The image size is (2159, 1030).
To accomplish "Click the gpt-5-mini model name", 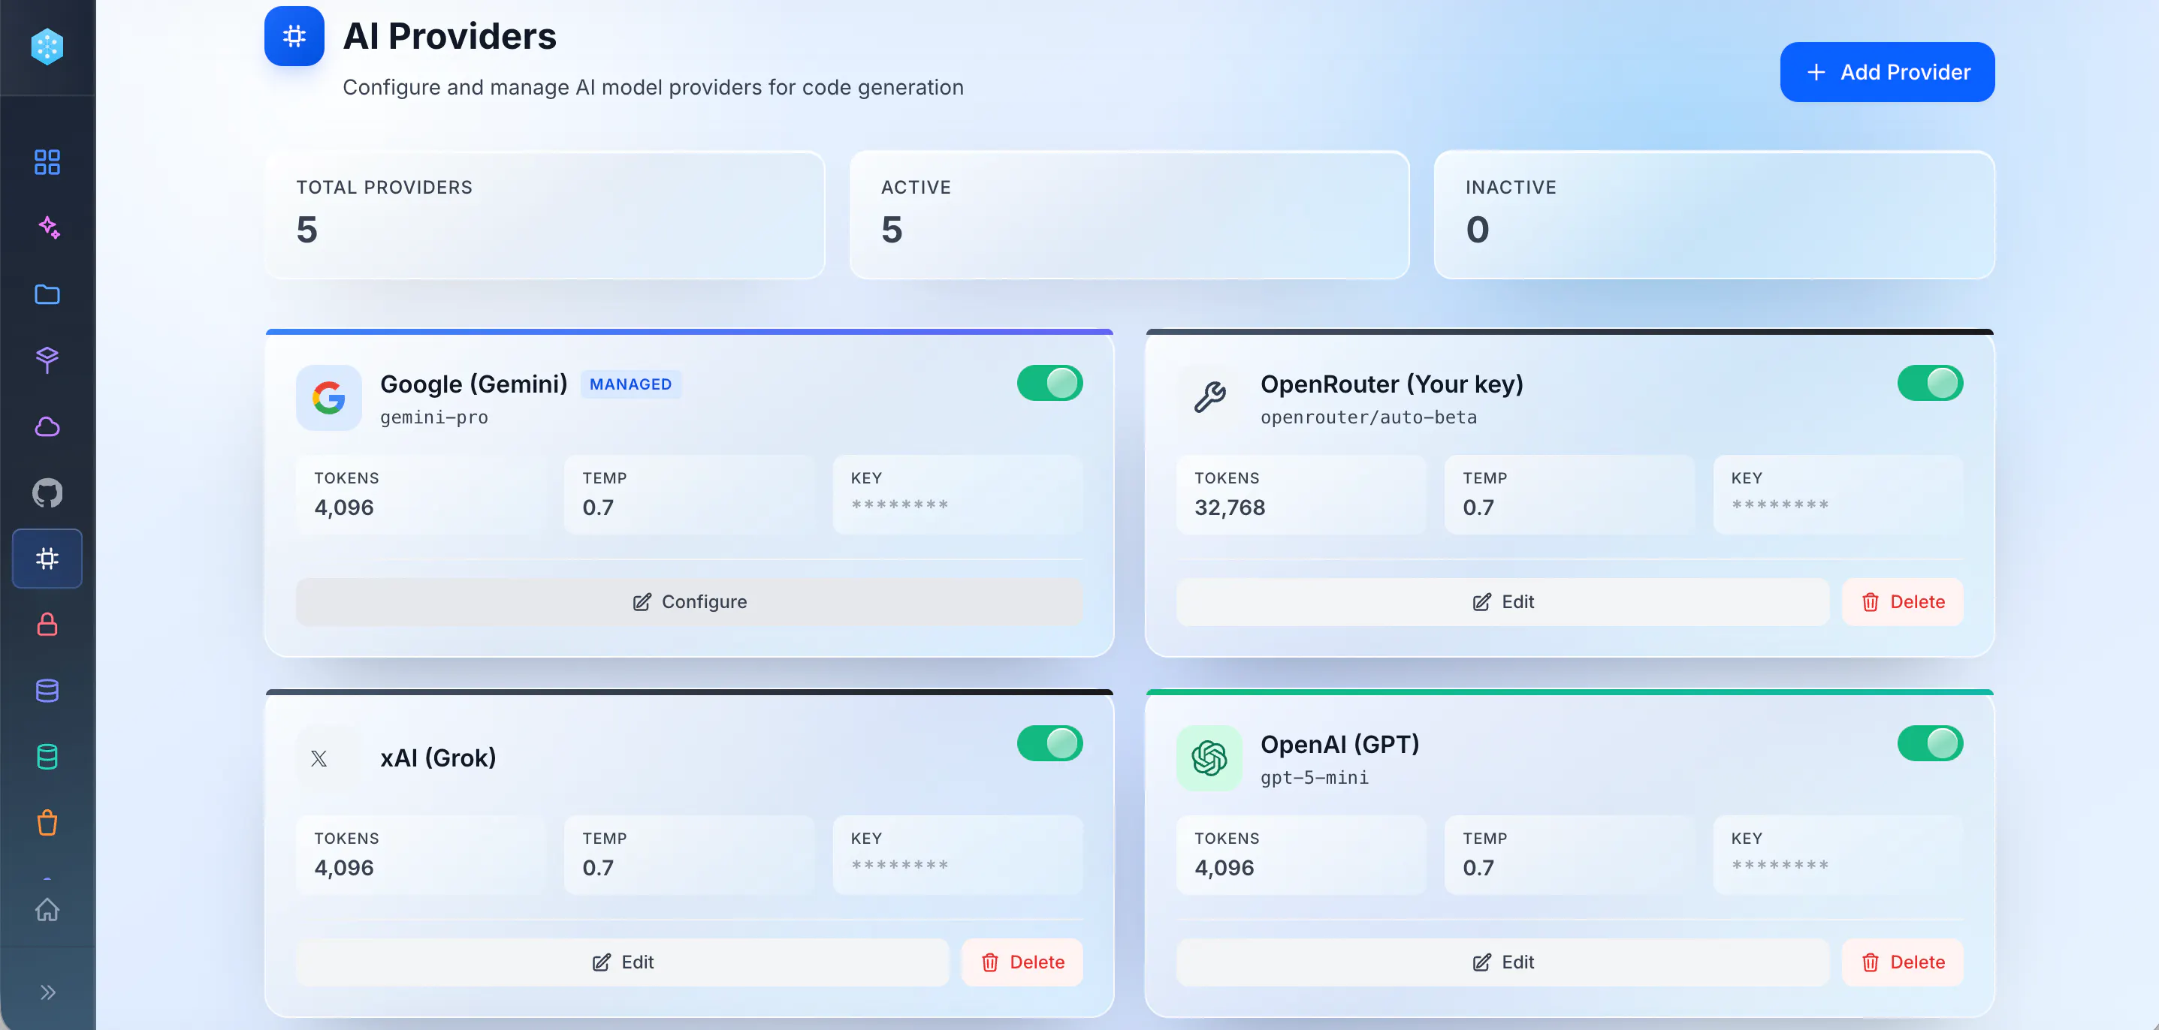I will pos(1314,778).
